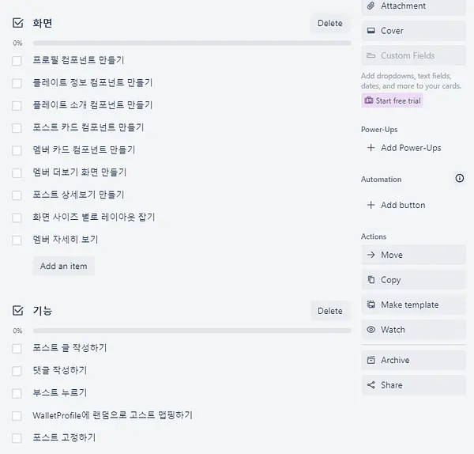Click the Copy card icon
The width and height of the screenshot is (474, 454).
(x=371, y=280)
